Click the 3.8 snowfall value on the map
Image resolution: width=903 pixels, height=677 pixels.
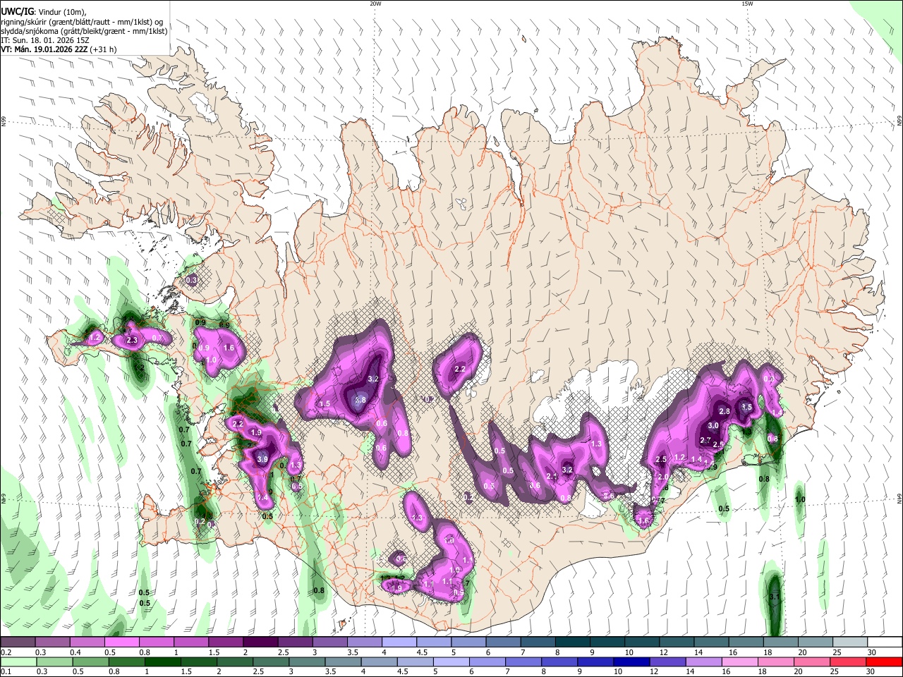click(360, 400)
